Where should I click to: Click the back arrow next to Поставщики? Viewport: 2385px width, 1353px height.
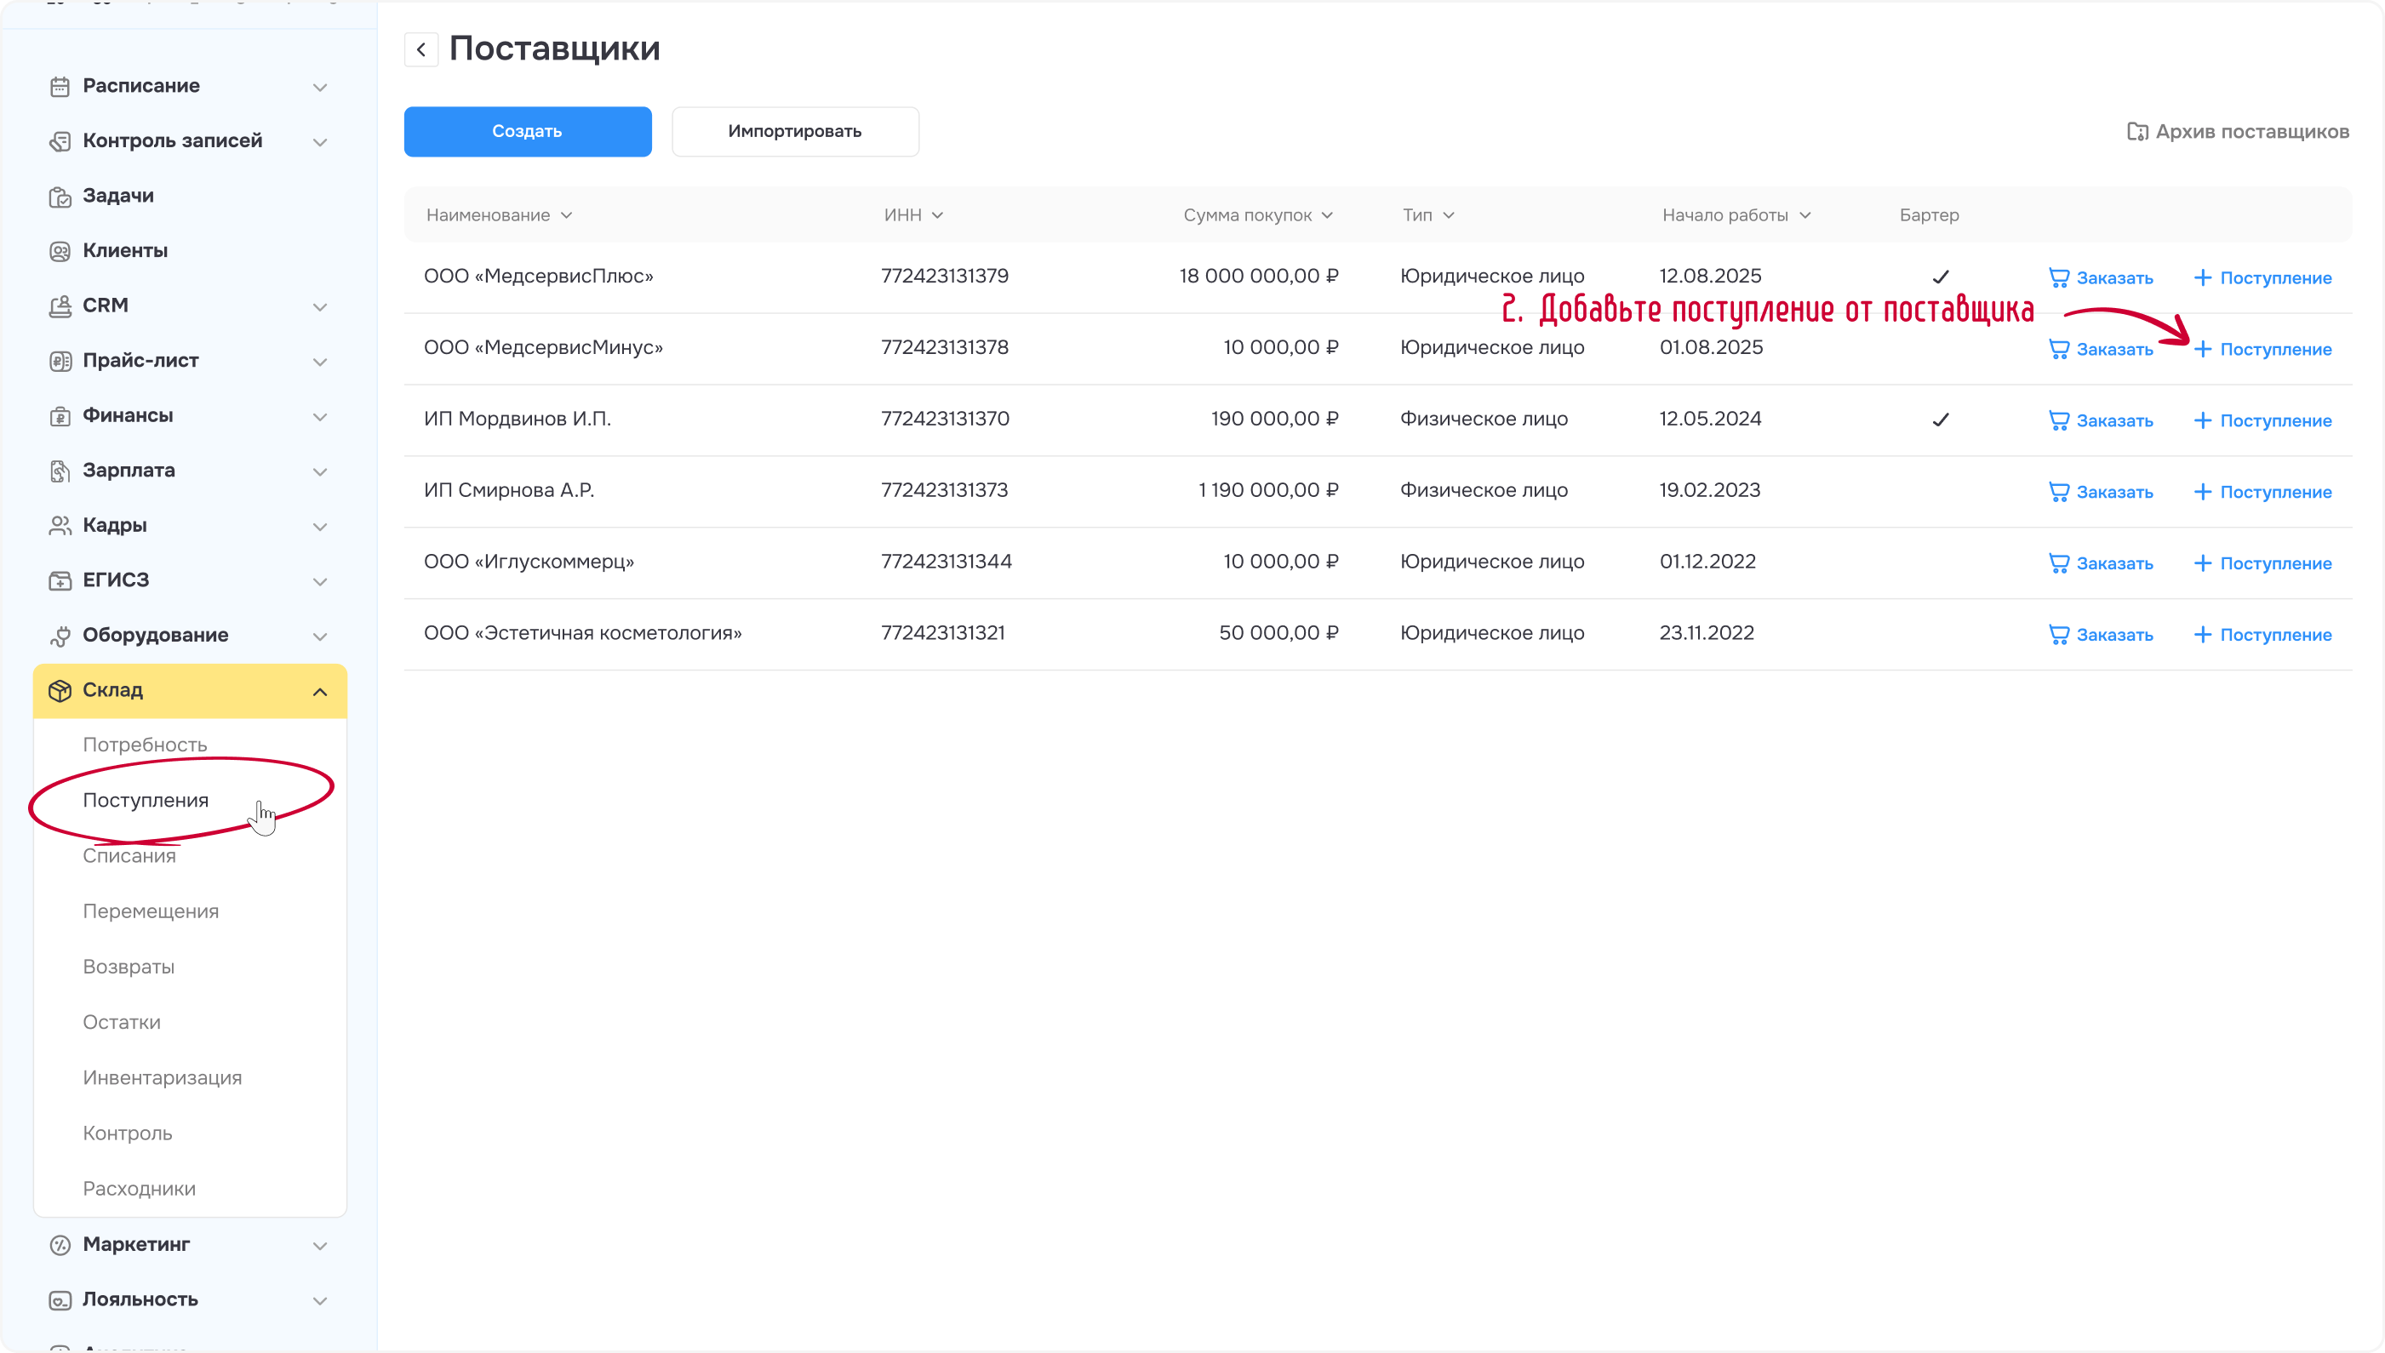pos(421,49)
